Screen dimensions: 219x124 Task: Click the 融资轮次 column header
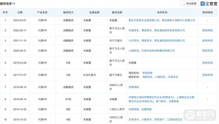coord(68,12)
